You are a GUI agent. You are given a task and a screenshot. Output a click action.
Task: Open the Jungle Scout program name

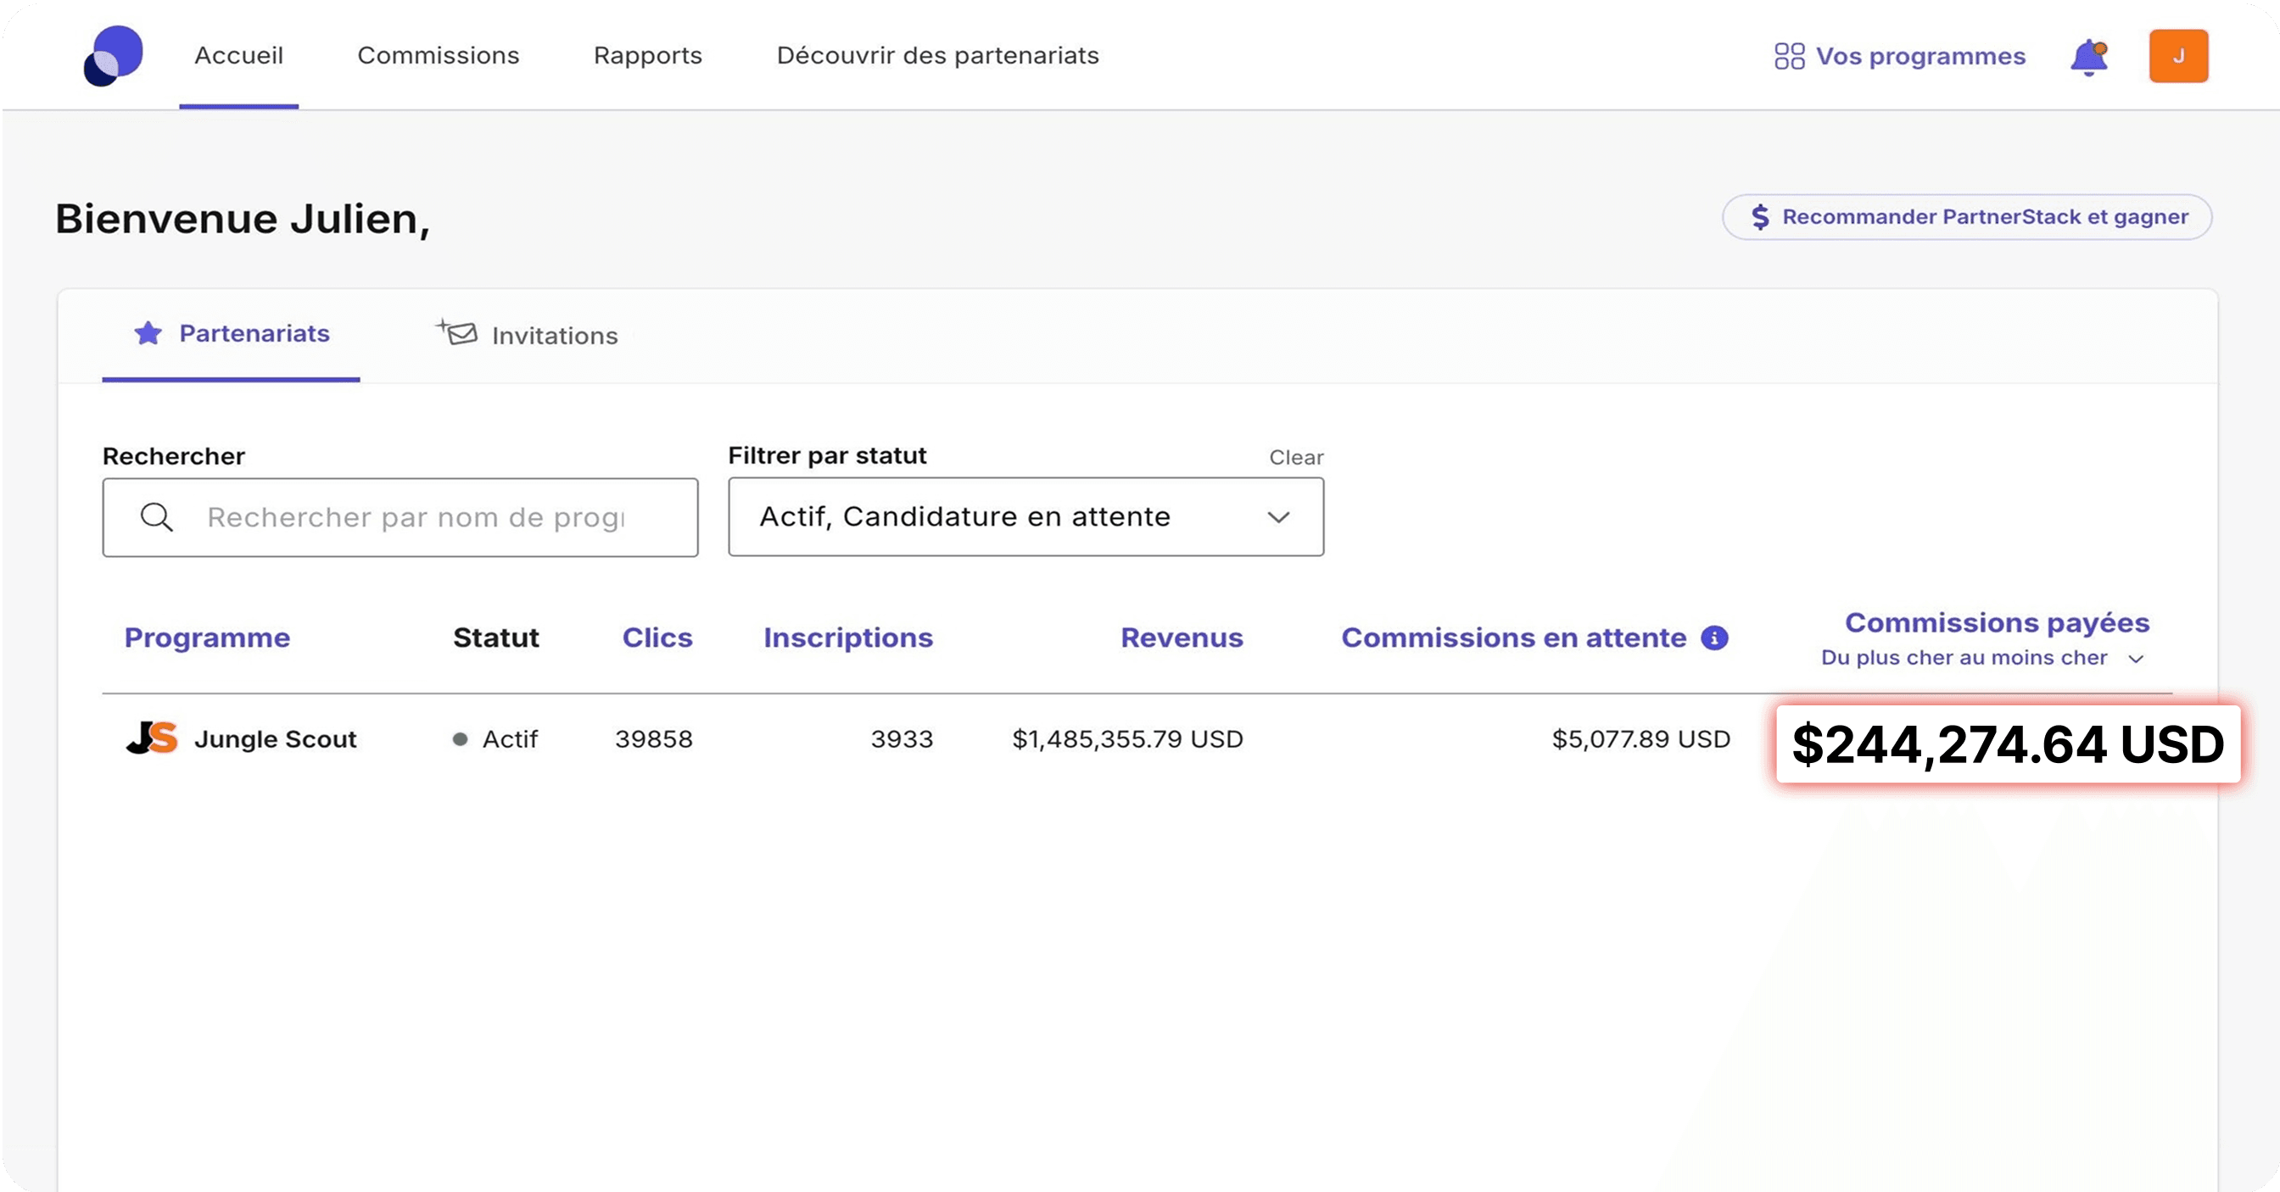pos(276,739)
